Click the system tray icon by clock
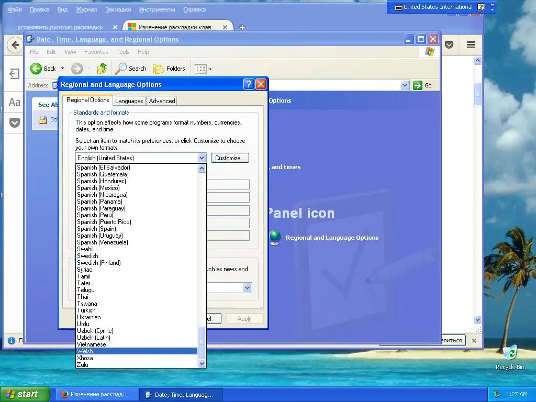The image size is (536, 402). click(x=497, y=394)
